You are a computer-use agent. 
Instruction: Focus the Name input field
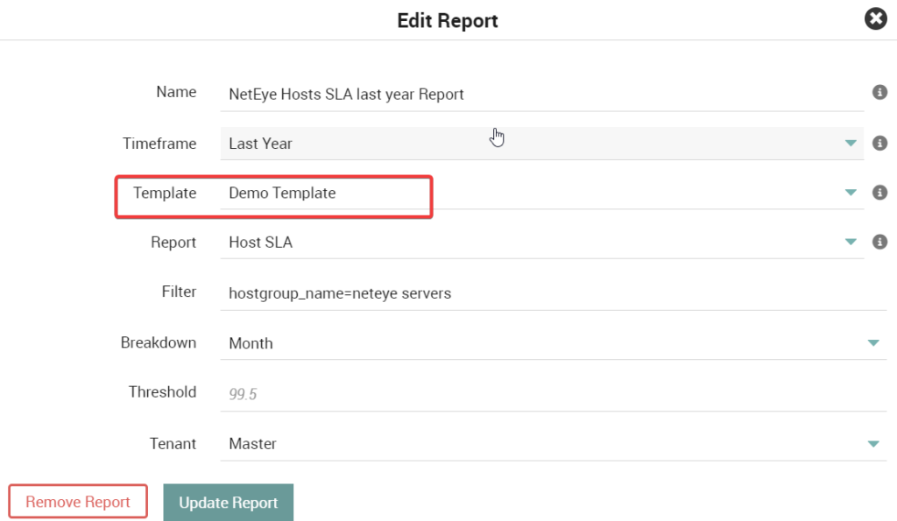pyautogui.click(x=541, y=95)
